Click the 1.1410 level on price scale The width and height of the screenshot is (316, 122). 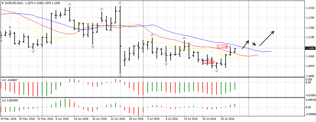click(x=309, y=8)
